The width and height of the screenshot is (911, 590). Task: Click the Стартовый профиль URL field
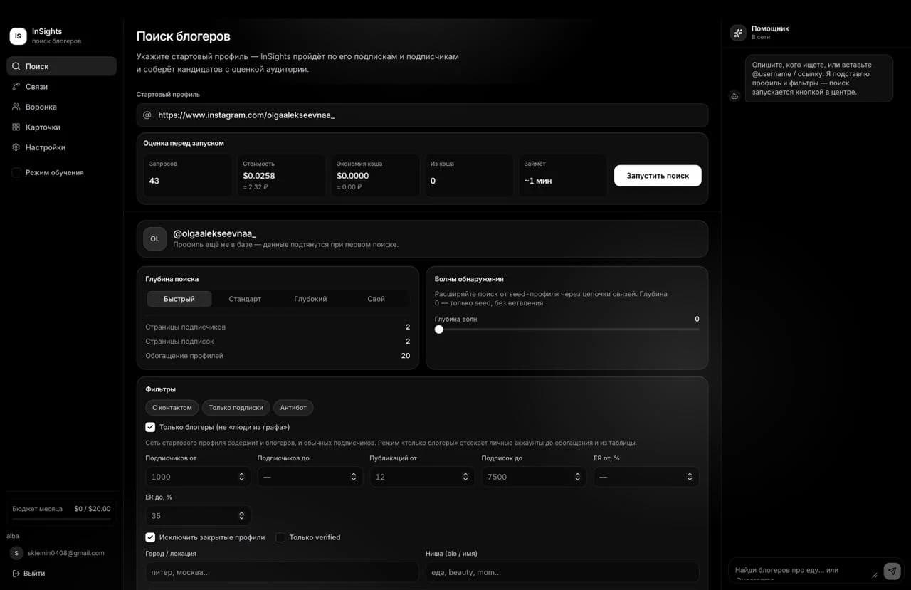423,115
